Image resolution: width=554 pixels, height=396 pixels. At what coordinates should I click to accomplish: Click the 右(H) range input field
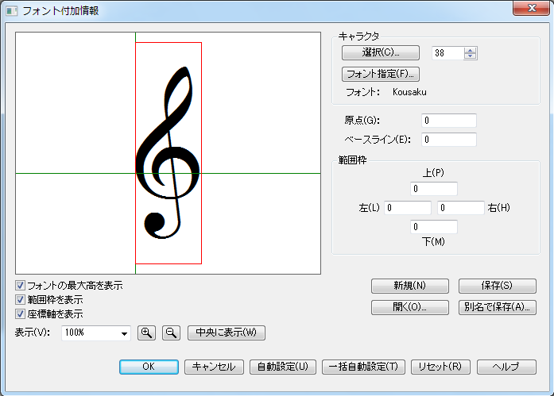460,208
